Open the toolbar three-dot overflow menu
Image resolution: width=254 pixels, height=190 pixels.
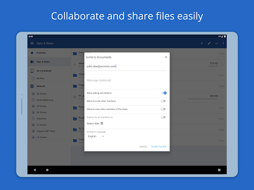click(223, 43)
